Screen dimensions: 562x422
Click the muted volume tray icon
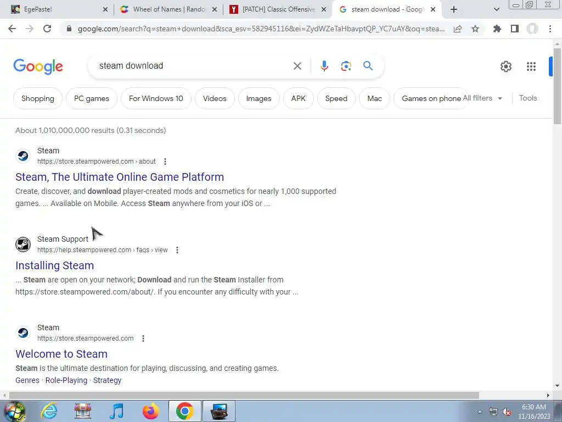507,412
